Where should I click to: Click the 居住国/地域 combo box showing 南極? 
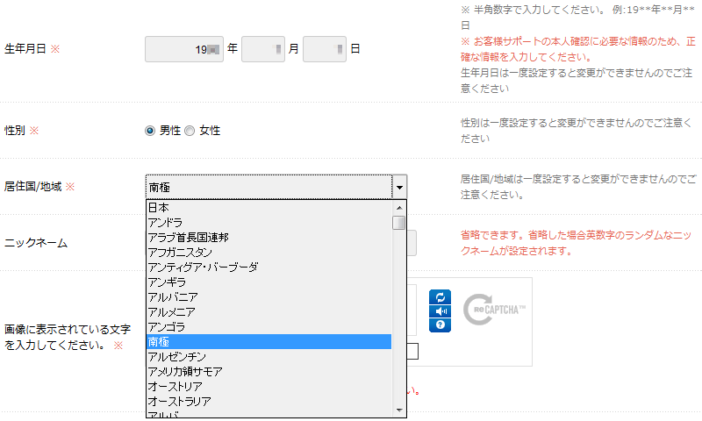268,187
